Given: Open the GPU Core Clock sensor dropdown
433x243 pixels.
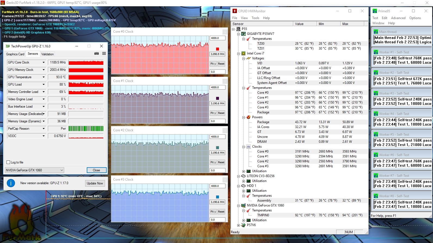Looking at the screenshot, I should (44, 62).
